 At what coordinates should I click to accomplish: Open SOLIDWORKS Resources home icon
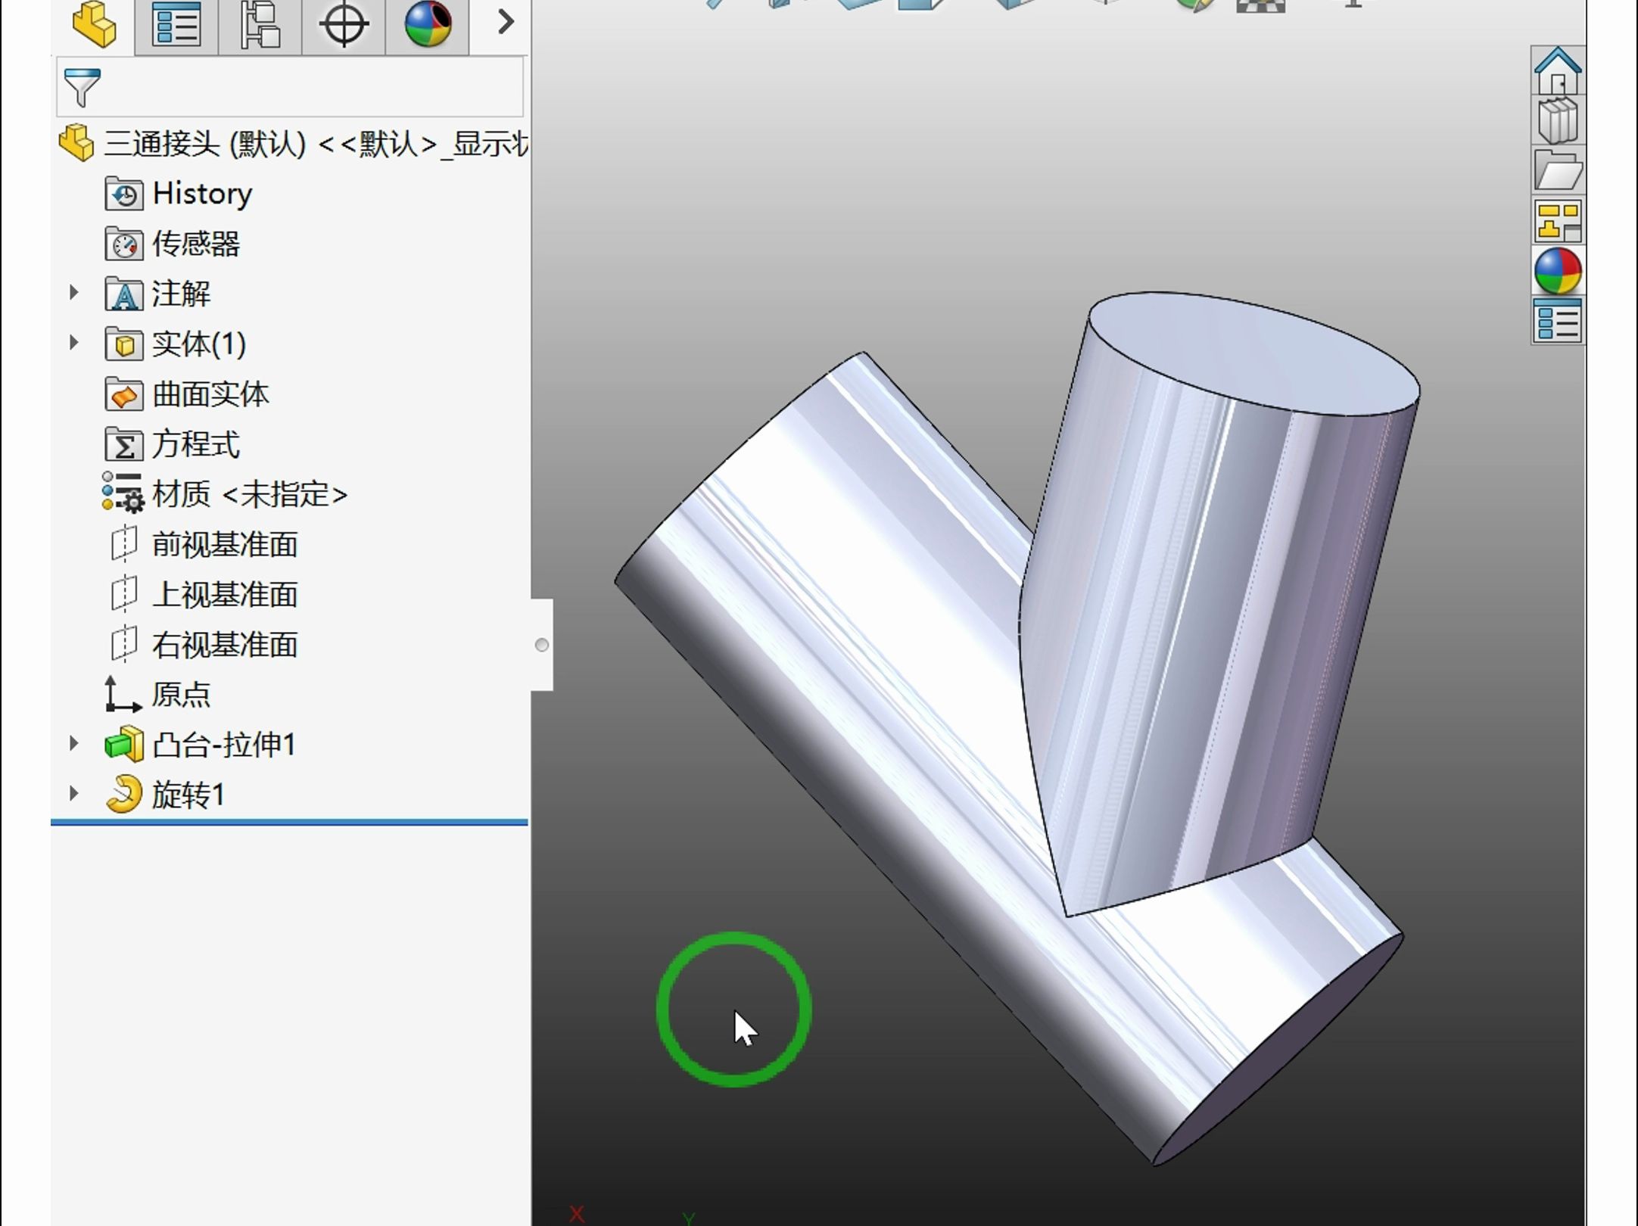[x=1558, y=71]
